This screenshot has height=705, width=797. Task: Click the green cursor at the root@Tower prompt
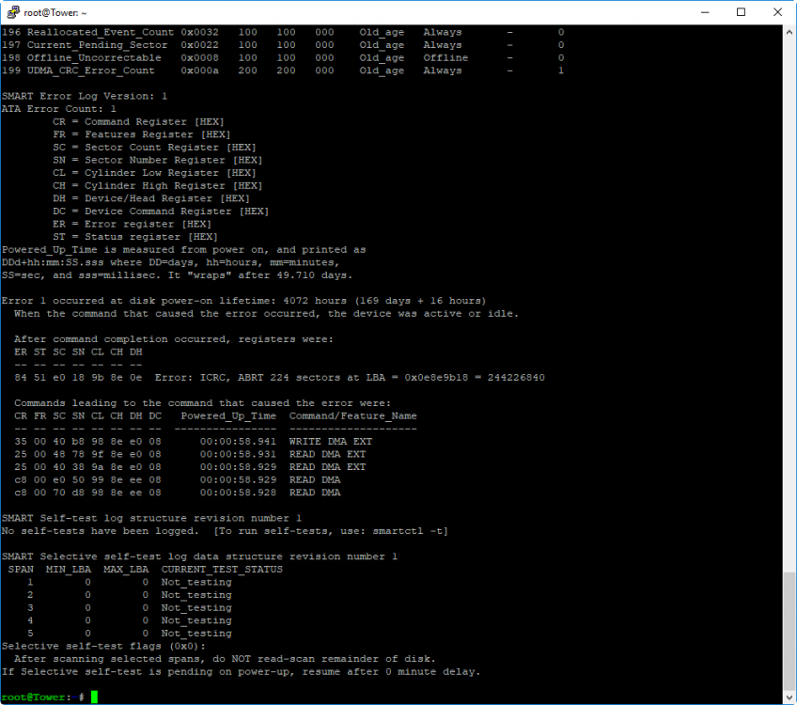[94, 697]
